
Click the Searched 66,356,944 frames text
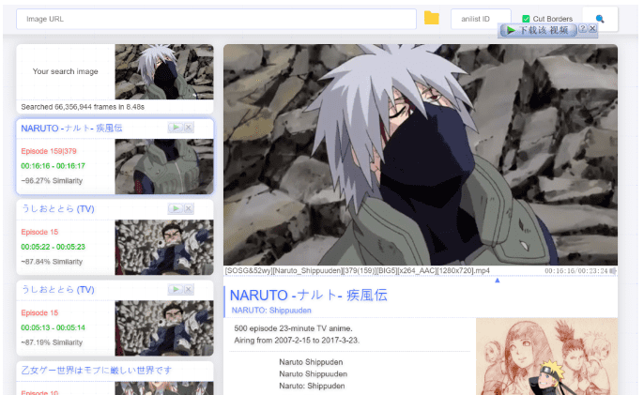[83, 107]
